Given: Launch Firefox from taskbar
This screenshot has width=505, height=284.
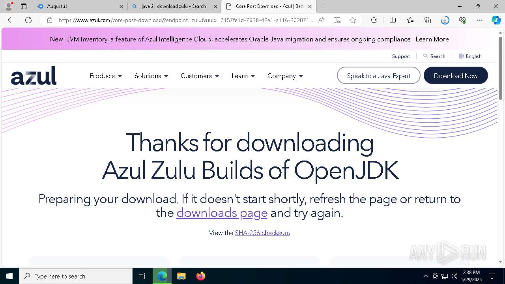Looking at the screenshot, I should click(201, 276).
